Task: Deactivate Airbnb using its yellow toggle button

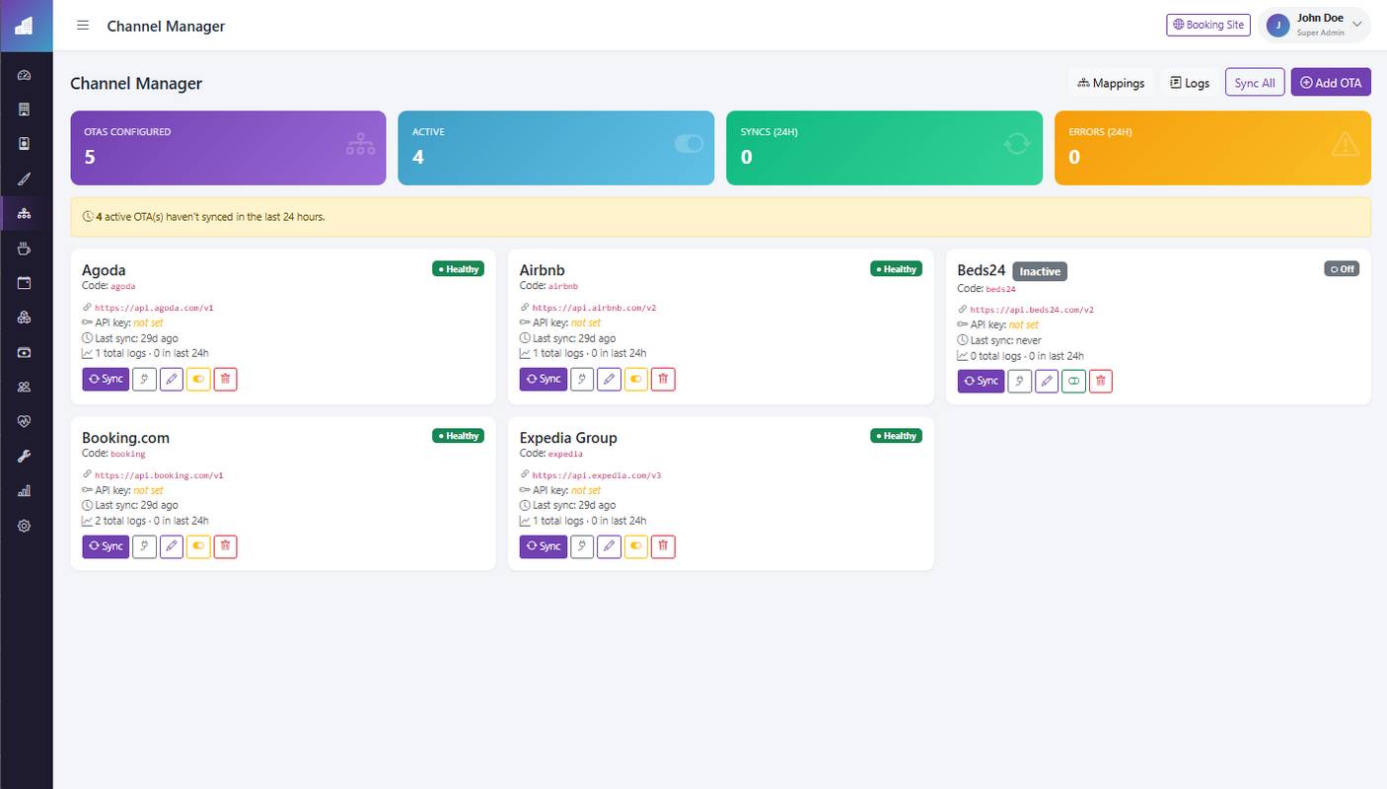Action: coord(636,379)
